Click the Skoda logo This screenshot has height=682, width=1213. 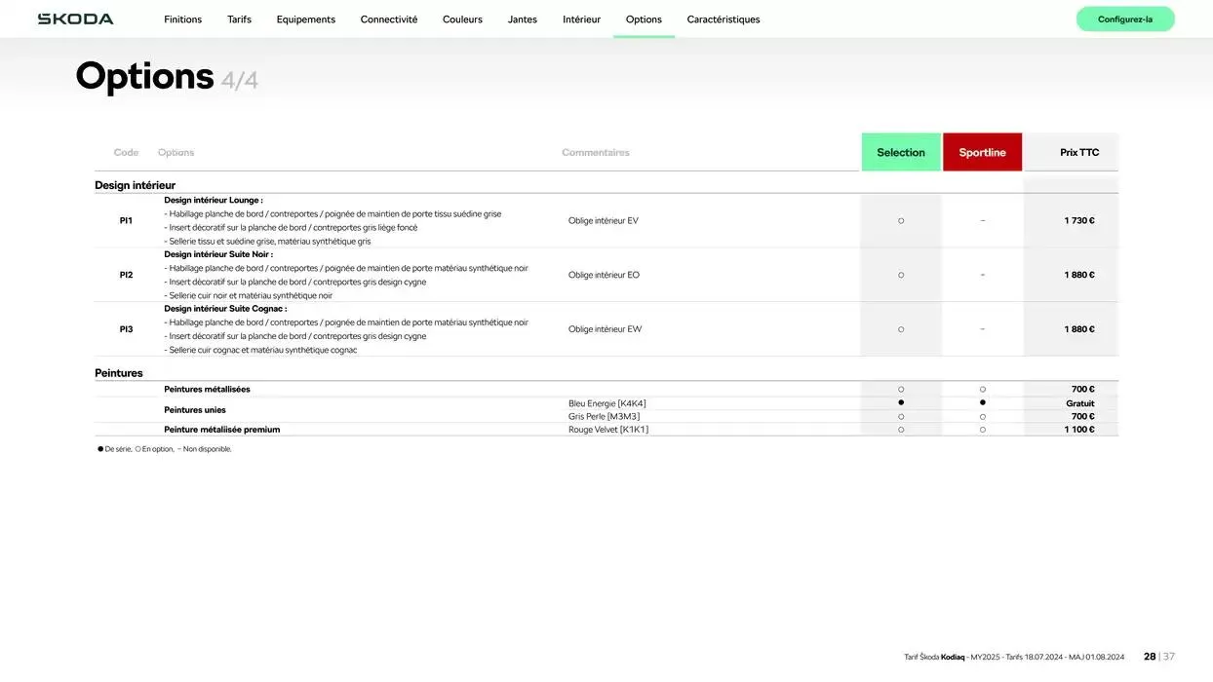click(x=75, y=19)
